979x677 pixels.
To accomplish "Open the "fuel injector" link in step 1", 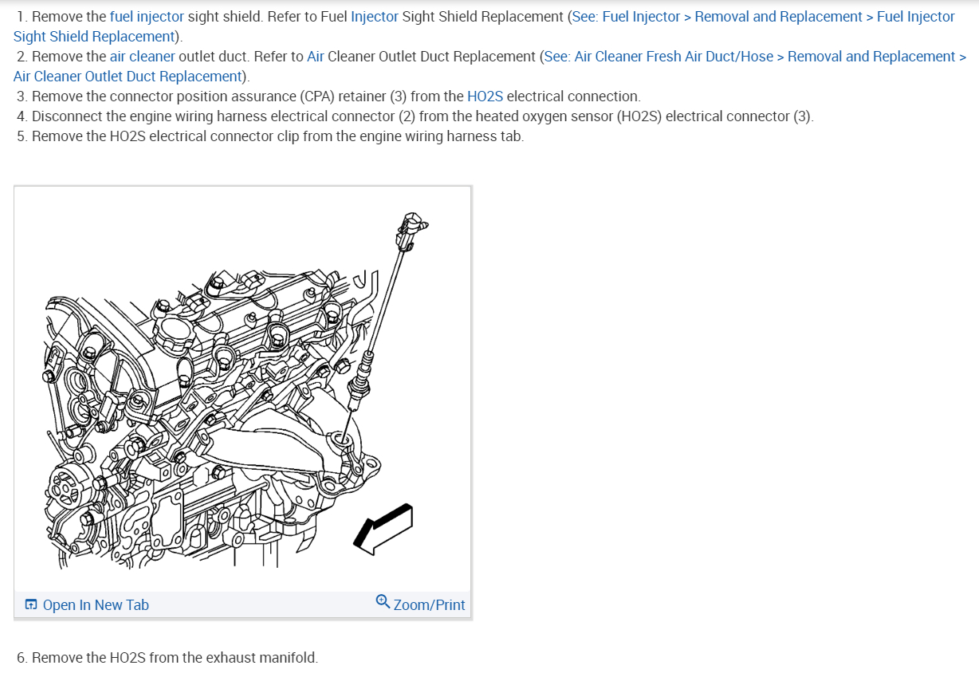I will 147,17.
